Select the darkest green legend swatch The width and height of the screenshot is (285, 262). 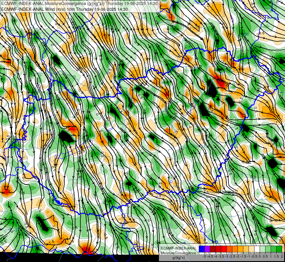coord(279,249)
